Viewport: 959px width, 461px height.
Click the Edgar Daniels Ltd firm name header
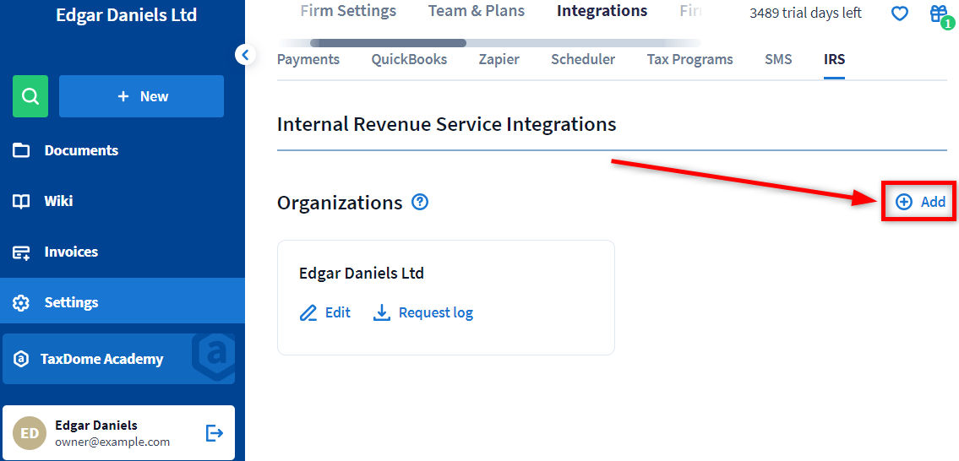[x=127, y=14]
